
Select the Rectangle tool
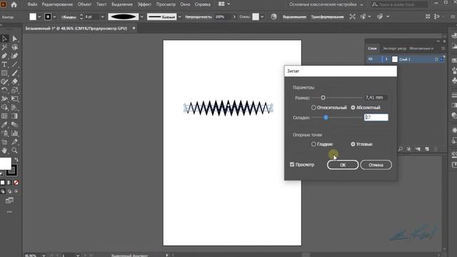(4, 73)
